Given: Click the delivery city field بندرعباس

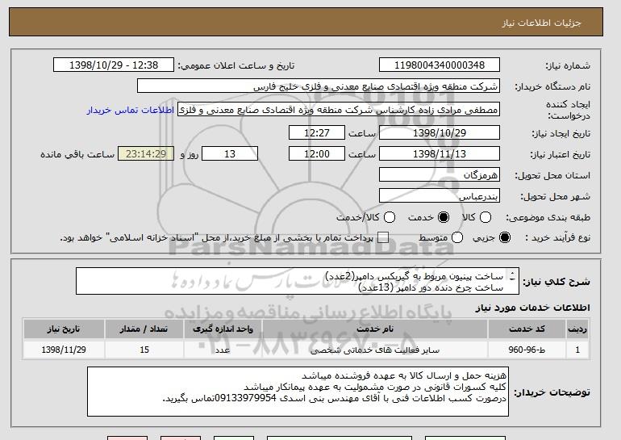Looking at the screenshot, I should [440, 196].
